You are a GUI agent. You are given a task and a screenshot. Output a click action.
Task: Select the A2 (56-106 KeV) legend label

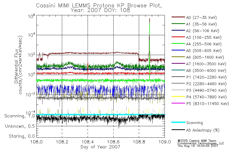pos(203,31)
